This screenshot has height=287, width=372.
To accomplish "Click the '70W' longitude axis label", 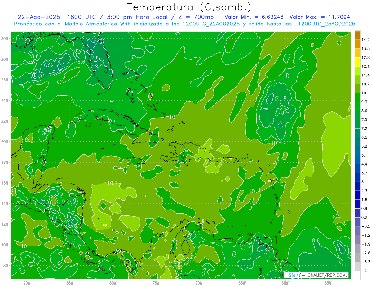I will [x=199, y=283].
